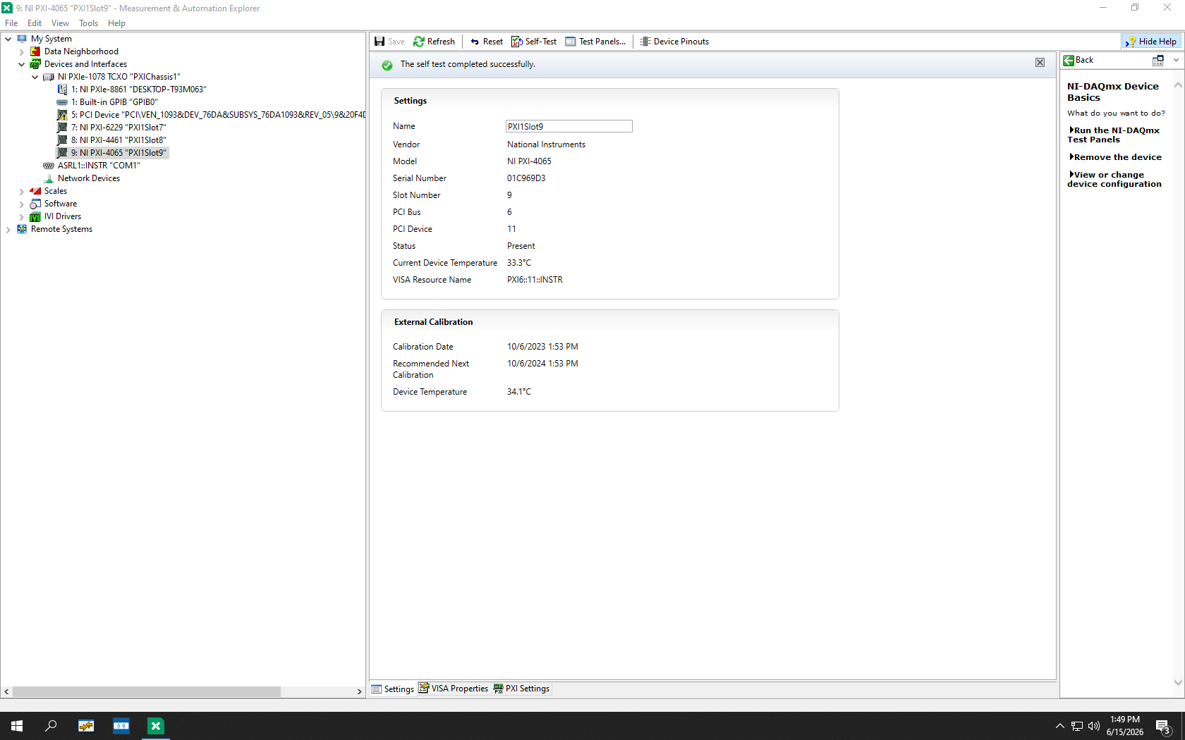This screenshot has height=740, width=1185.
Task: Click the Name field PXI1Slot9
Action: point(569,126)
